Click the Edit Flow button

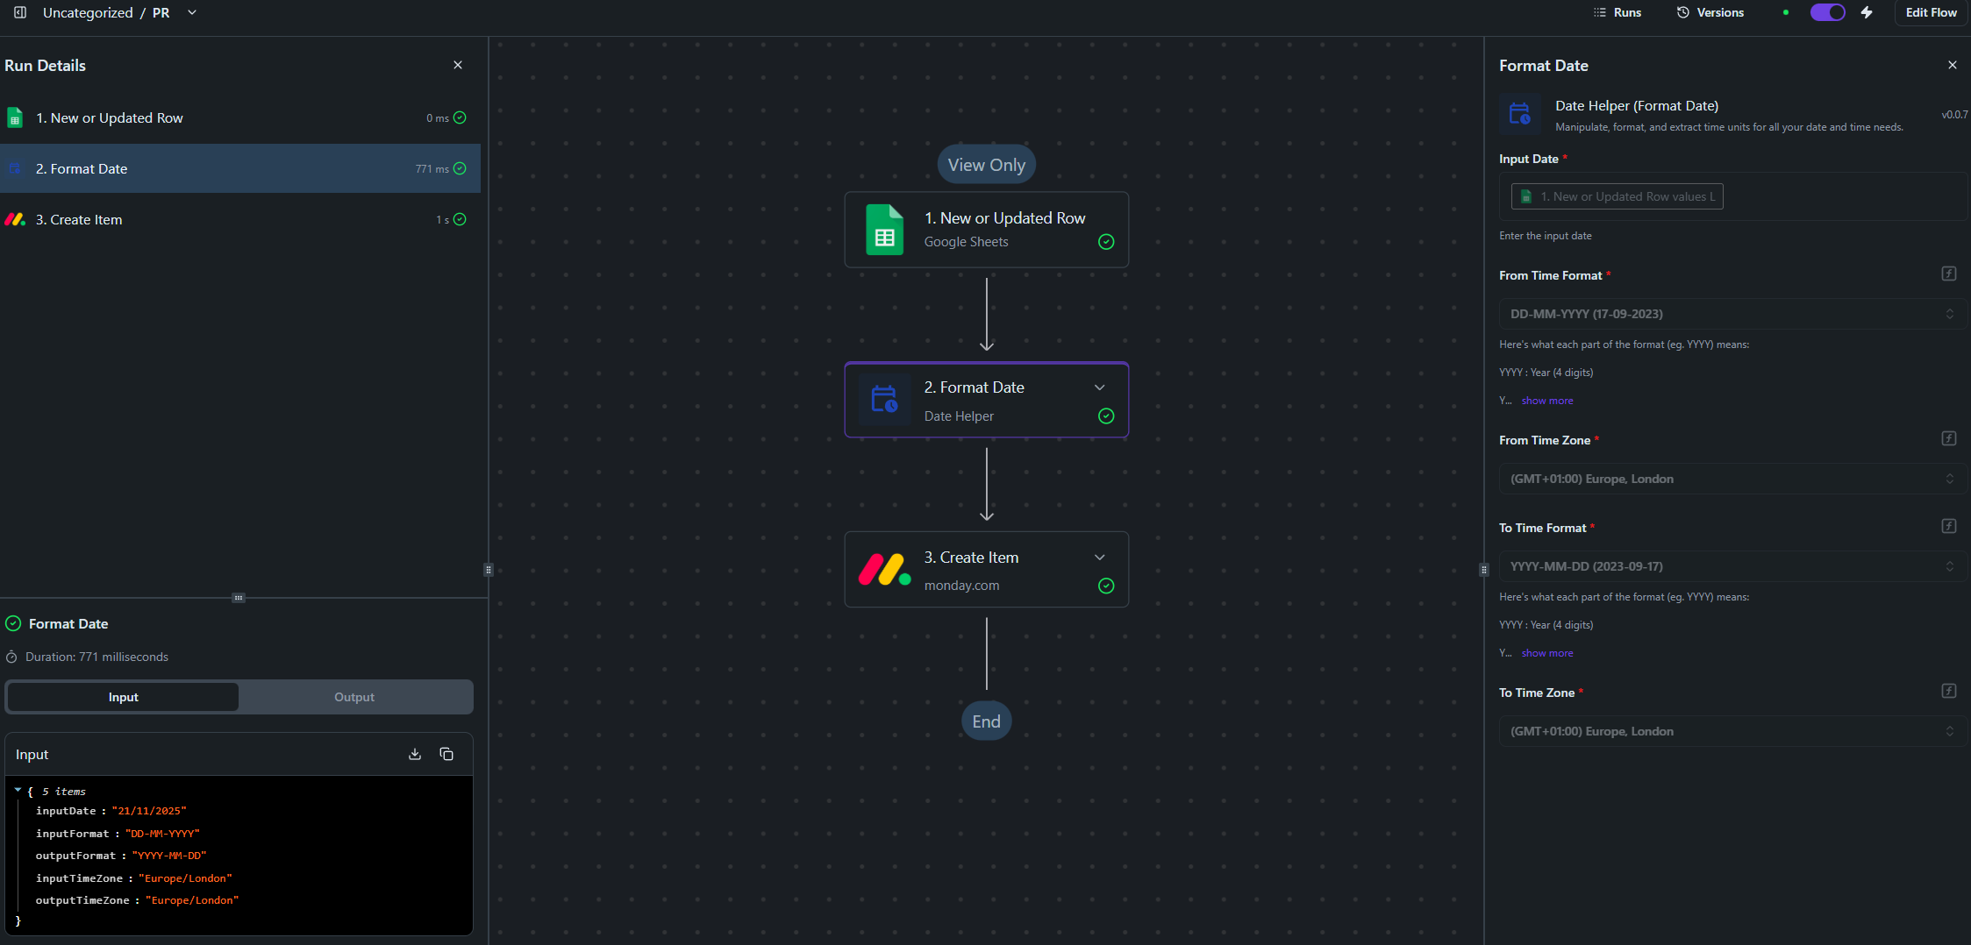(1931, 12)
